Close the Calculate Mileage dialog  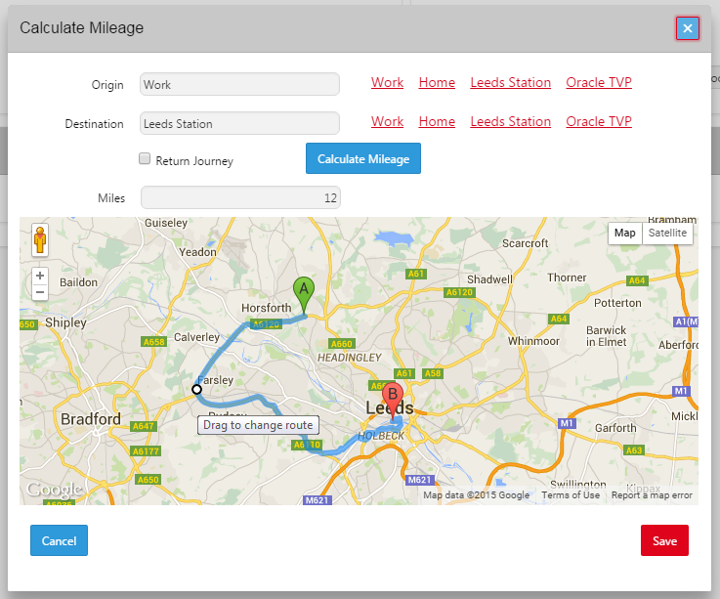[x=687, y=28]
